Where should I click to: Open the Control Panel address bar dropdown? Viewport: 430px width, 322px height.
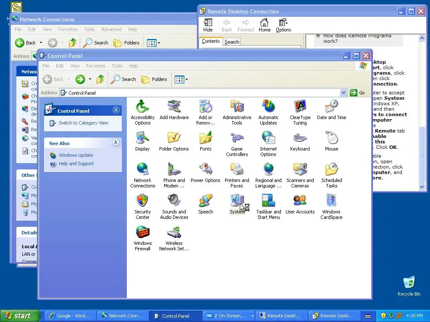(343, 93)
